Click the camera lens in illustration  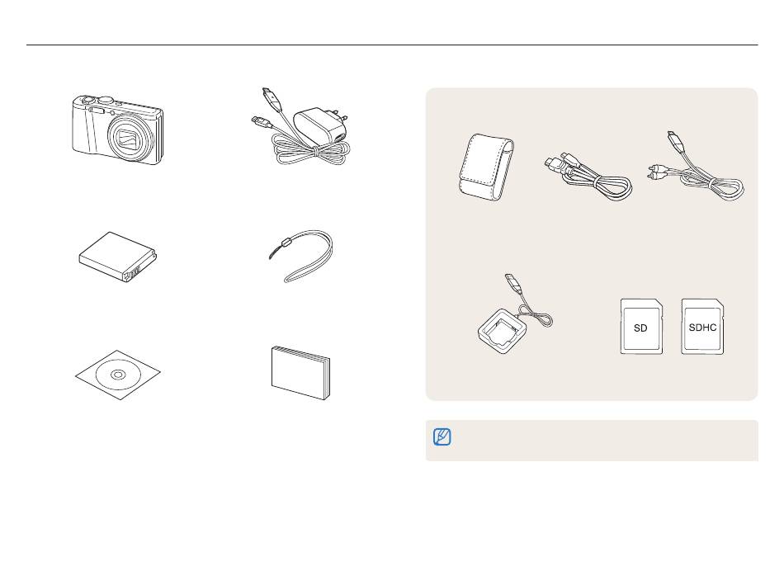pyautogui.click(x=129, y=139)
